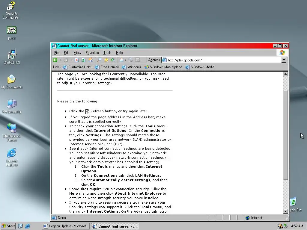Click the address bar with play.google.com URL

tap(224, 60)
